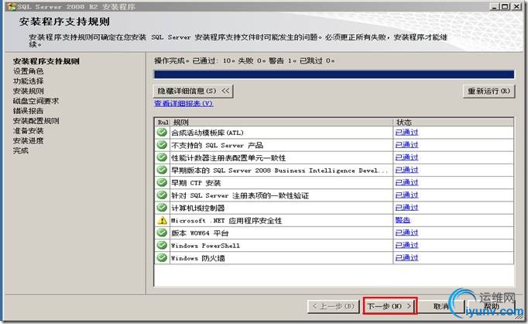Click check icon beside 早期 CTP 安装
This screenshot has height=324, width=528.
click(162, 182)
